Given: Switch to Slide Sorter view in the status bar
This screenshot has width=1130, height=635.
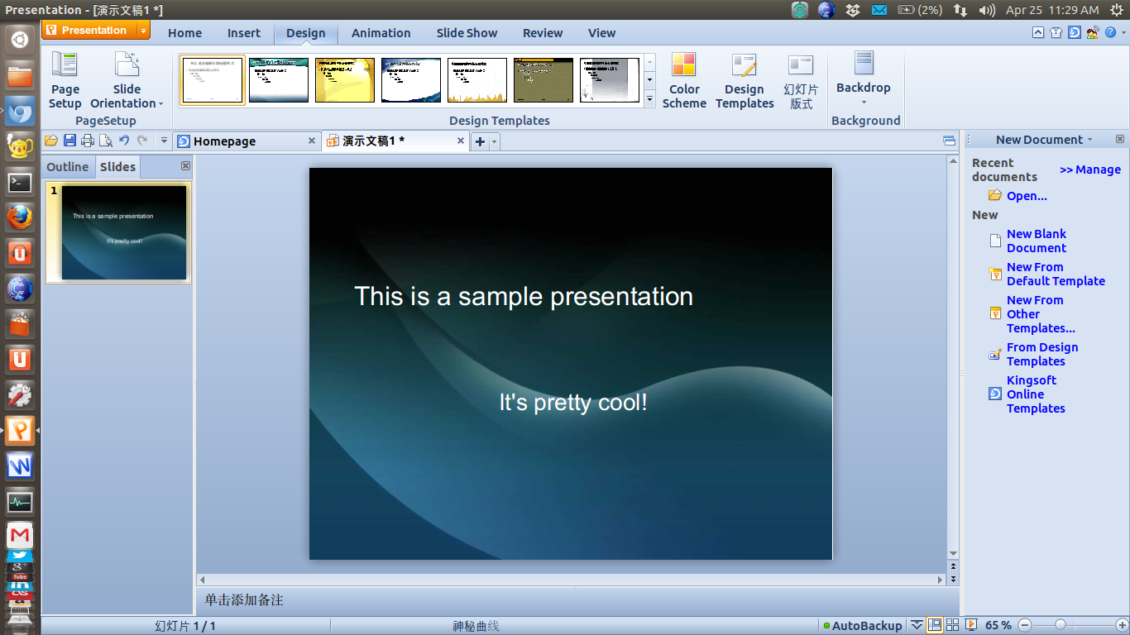Looking at the screenshot, I should 952,624.
